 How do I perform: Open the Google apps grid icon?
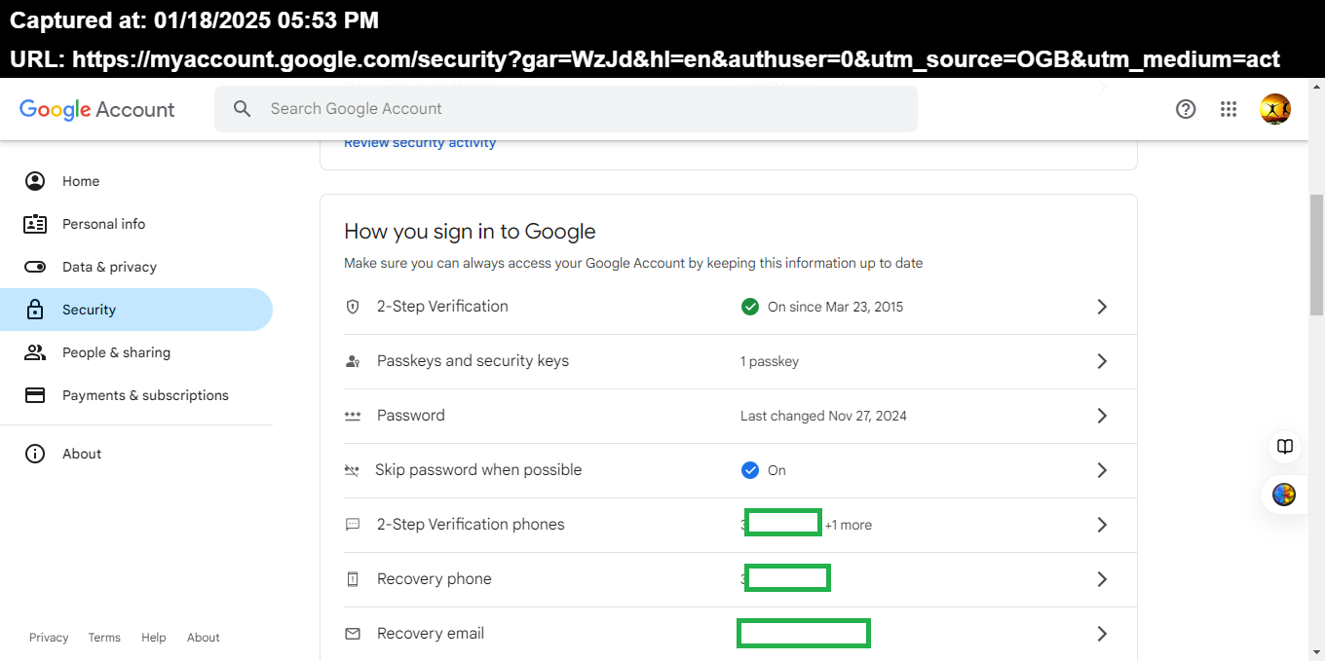pos(1229,109)
